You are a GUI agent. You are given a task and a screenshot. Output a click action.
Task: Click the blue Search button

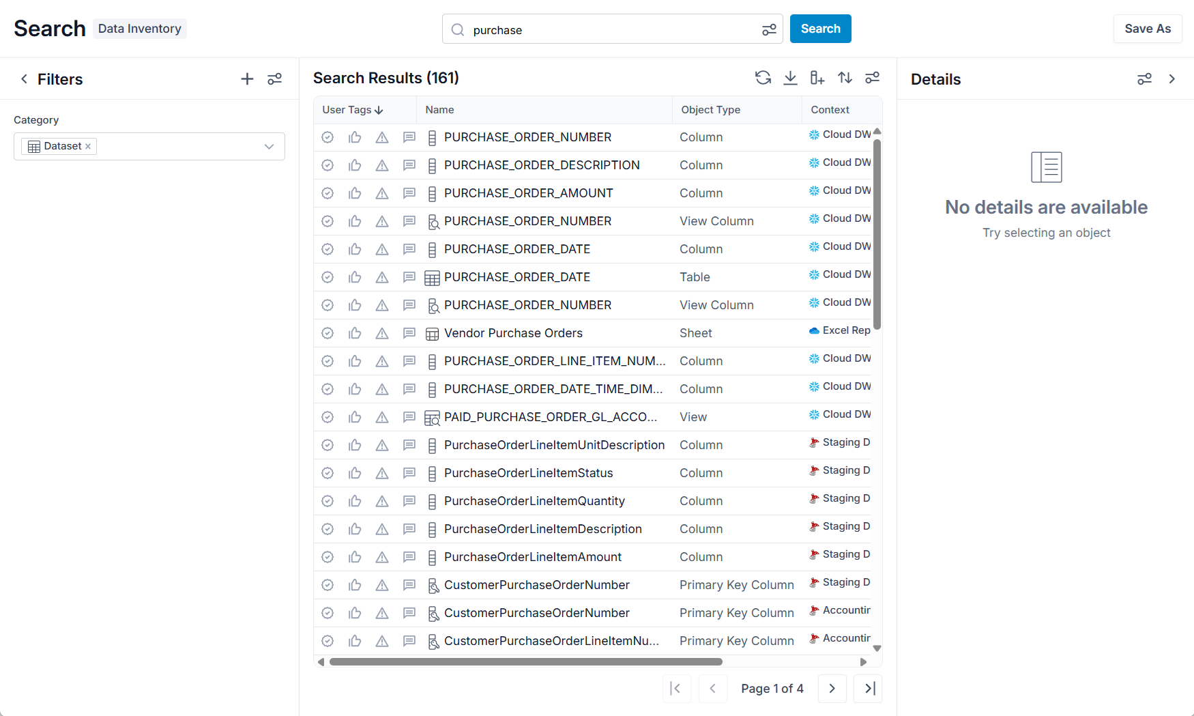pyautogui.click(x=821, y=29)
